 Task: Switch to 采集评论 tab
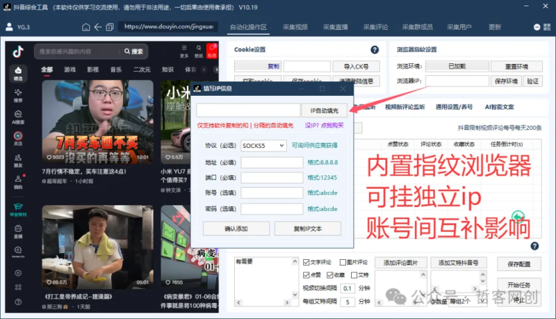point(375,27)
